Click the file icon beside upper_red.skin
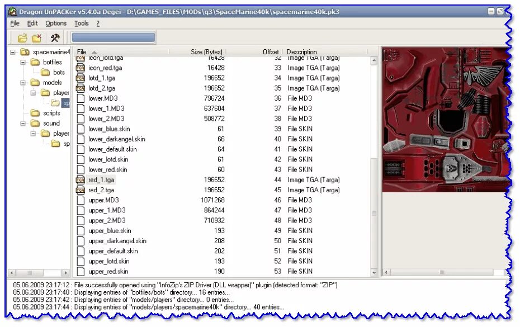The width and height of the screenshot is (520, 327). pos(81,272)
